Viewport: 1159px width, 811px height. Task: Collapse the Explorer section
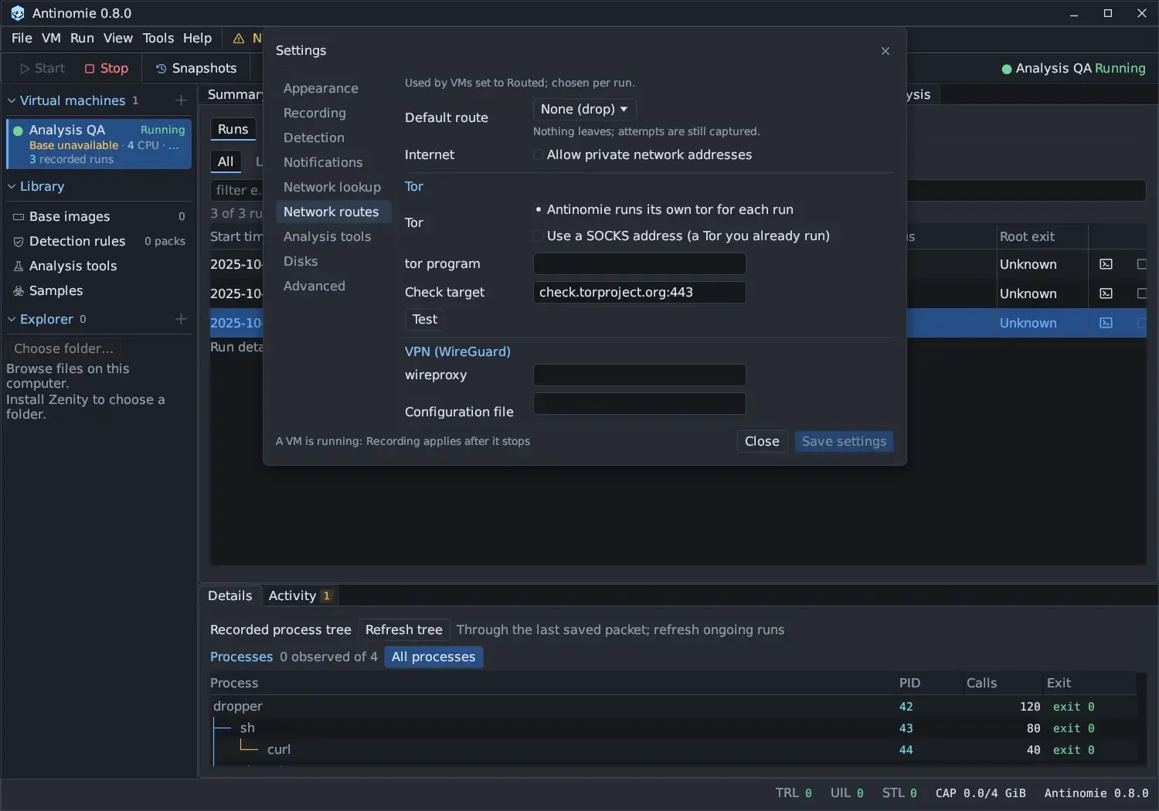(x=12, y=319)
